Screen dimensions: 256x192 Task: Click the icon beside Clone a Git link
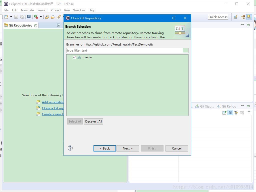tap(38, 108)
